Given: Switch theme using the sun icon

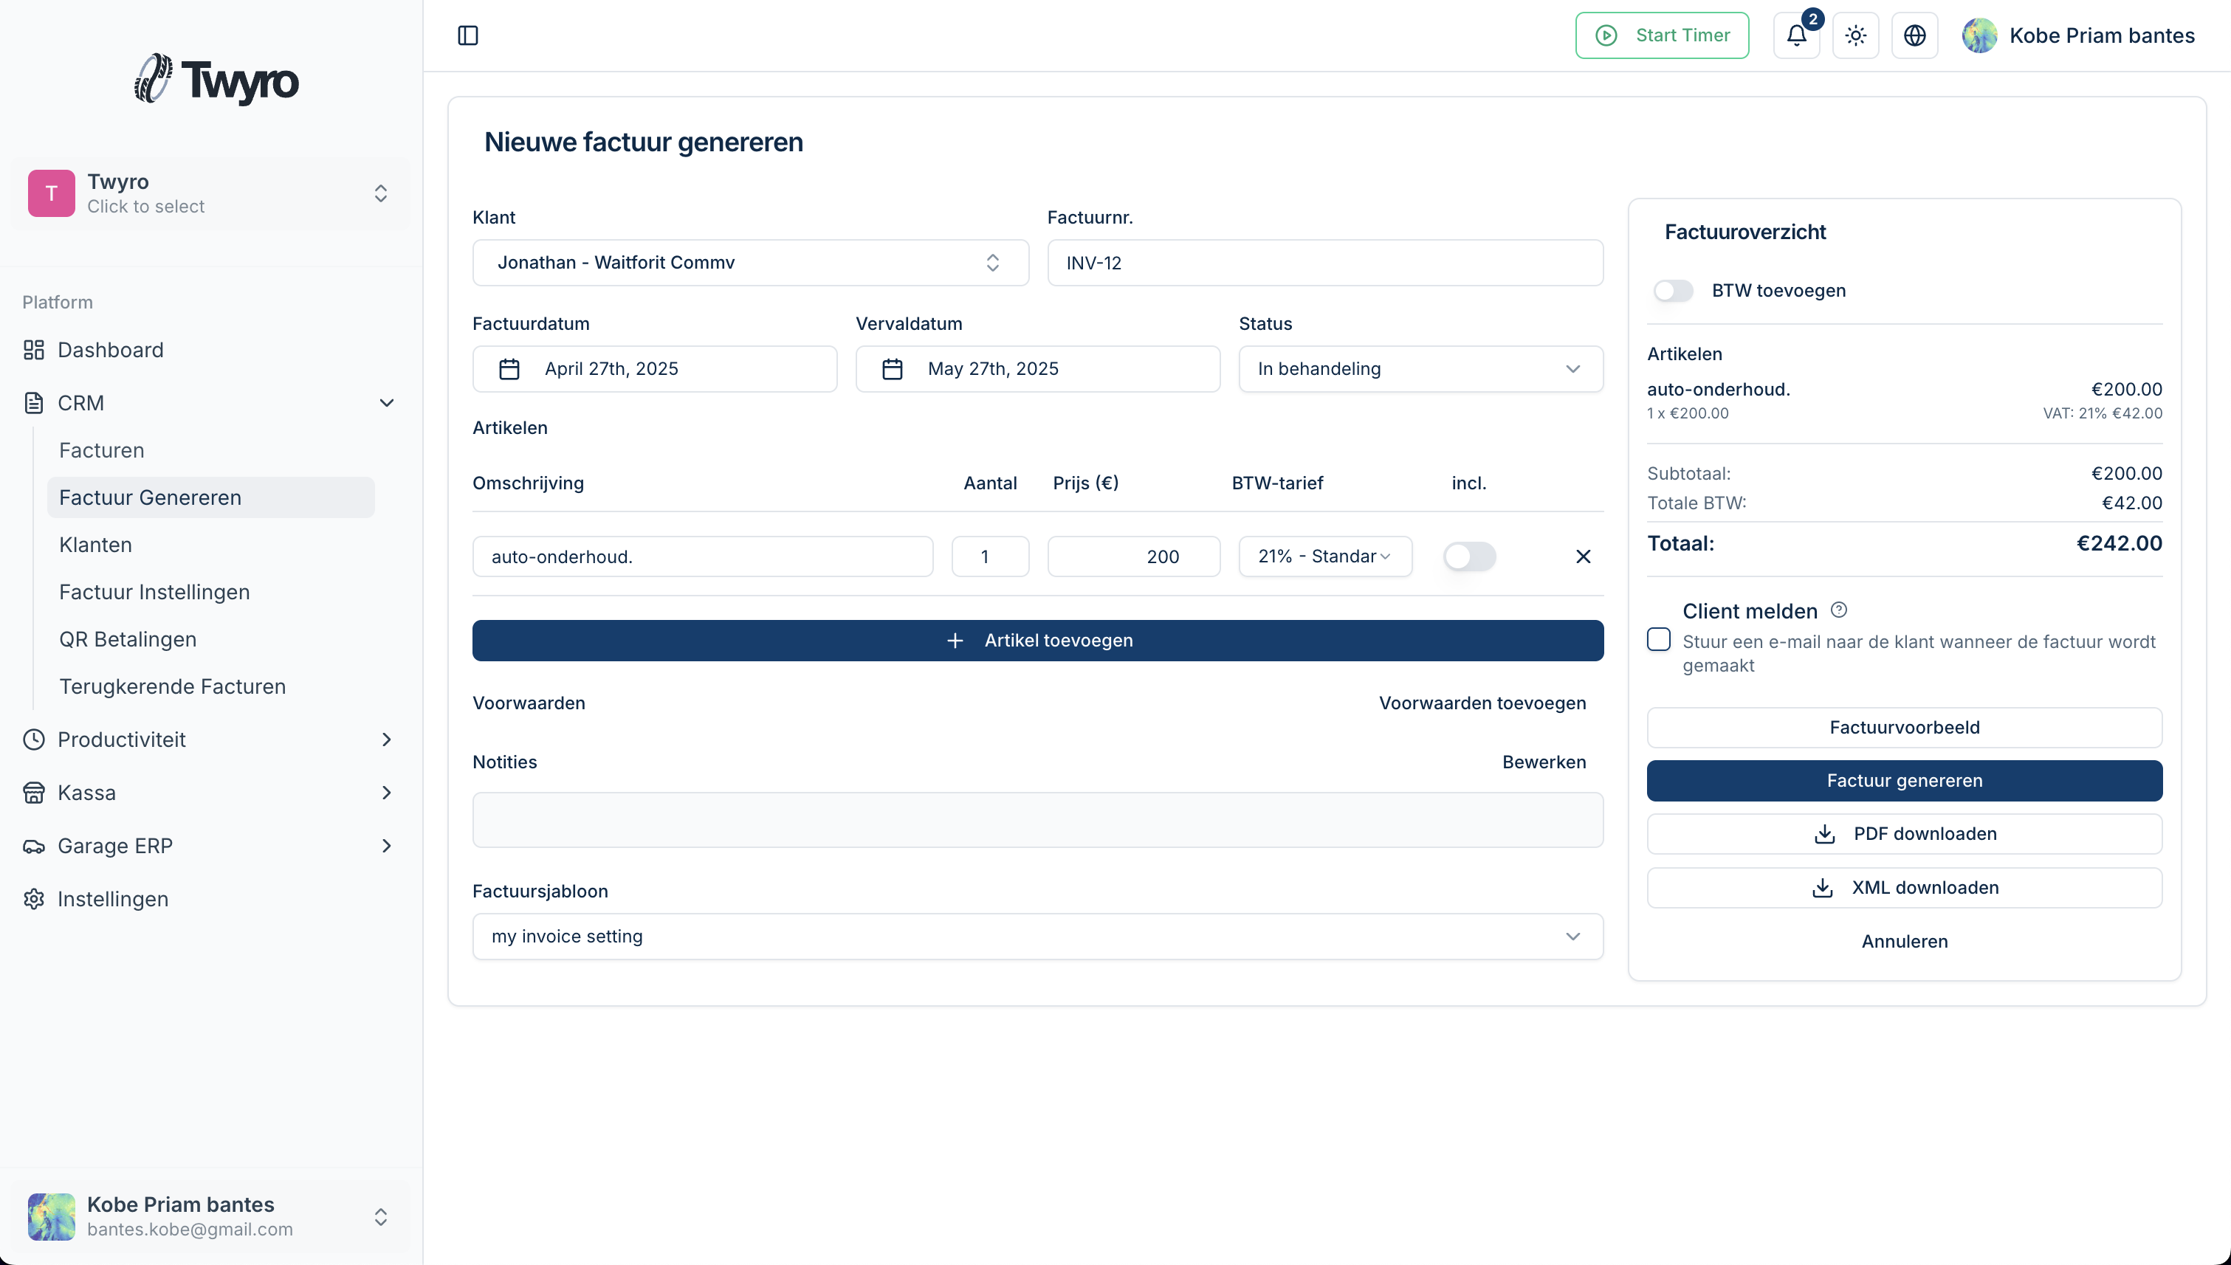Looking at the screenshot, I should [1854, 35].
